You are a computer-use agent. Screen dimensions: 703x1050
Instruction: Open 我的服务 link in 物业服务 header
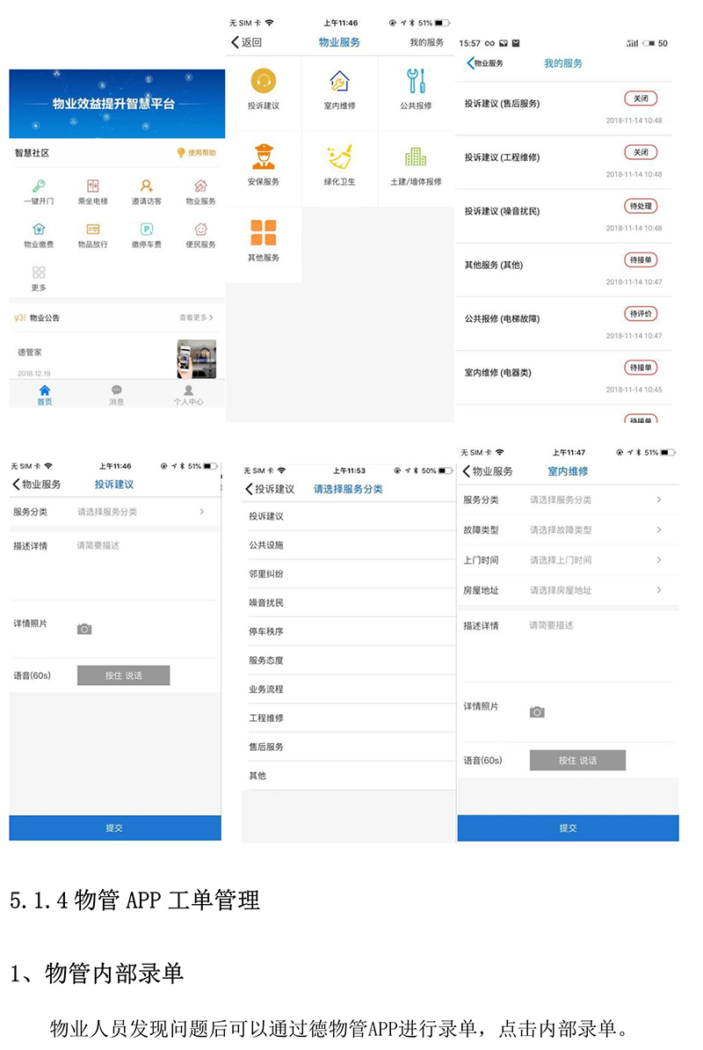click(426, 42)
